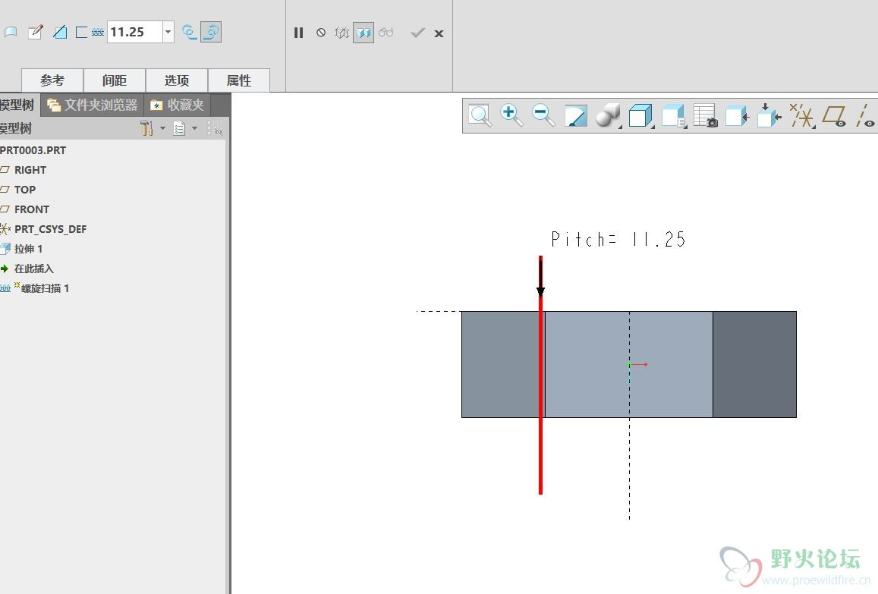This screenshot has height=594, width=878.
Task: Click the cube with two arrows icon
Action: point(769,115)
